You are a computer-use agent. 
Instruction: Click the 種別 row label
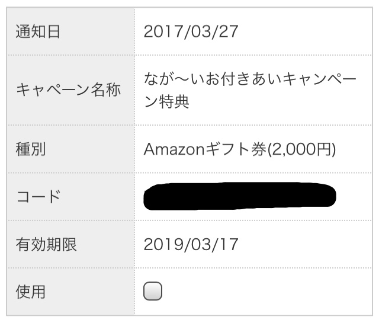[30, 149]
